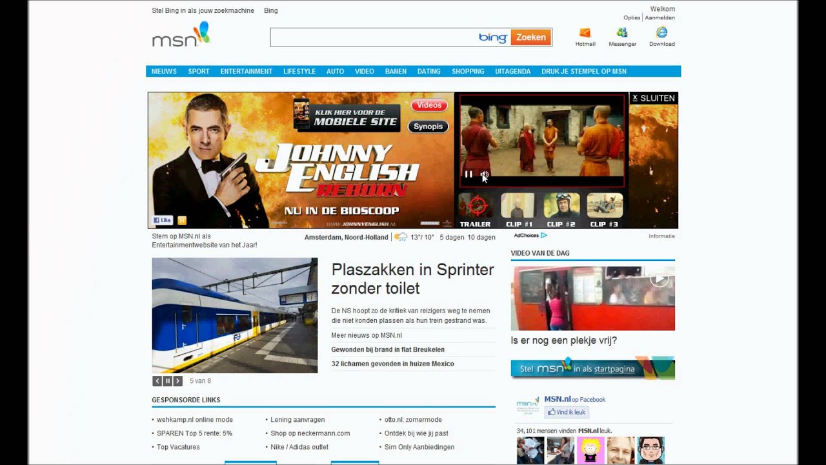Open the Opties link
This screenshot has width=826, height=465.
632,18
